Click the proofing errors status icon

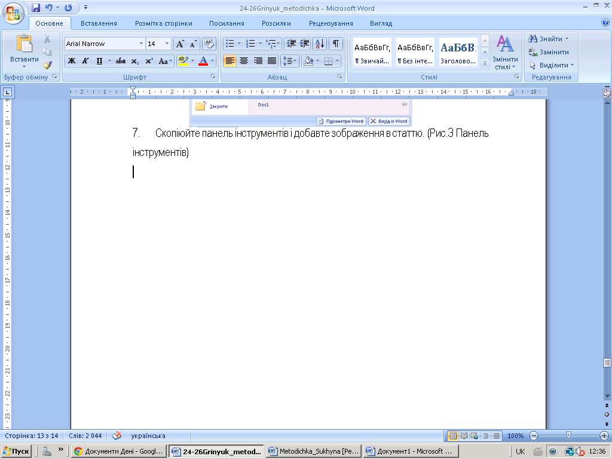(x=117, y=435)
